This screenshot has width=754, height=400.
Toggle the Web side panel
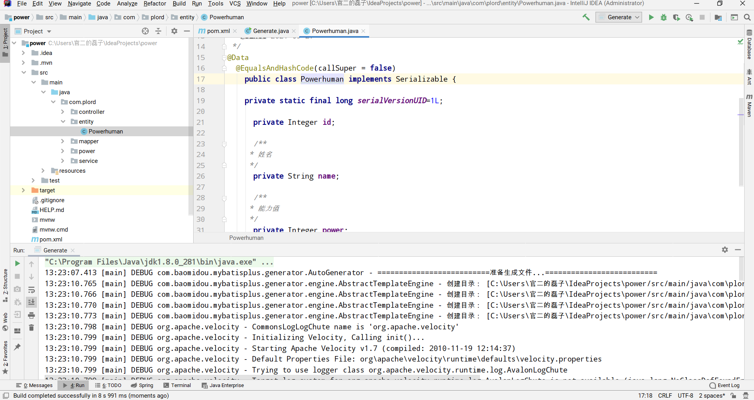point(5,321)
